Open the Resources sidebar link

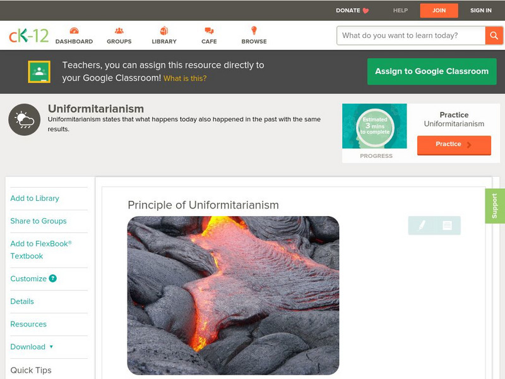(28, 324)
